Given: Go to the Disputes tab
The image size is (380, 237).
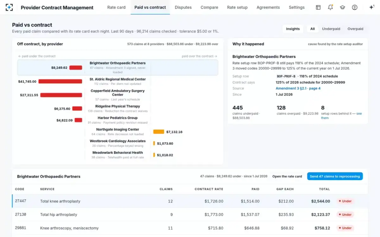Looking at the screenshot, I should [183, 7].
